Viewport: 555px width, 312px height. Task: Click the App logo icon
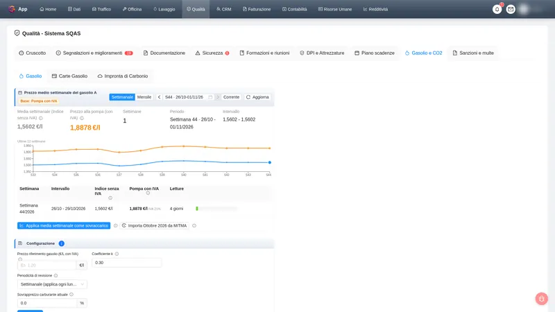(x=12, y=9)
